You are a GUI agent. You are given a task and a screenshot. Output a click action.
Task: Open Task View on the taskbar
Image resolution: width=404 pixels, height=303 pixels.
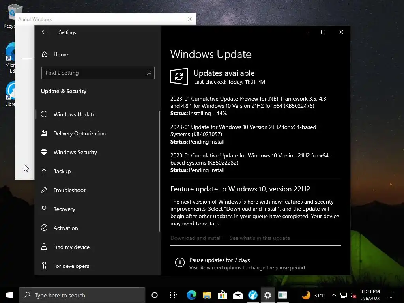coord(174,295)
